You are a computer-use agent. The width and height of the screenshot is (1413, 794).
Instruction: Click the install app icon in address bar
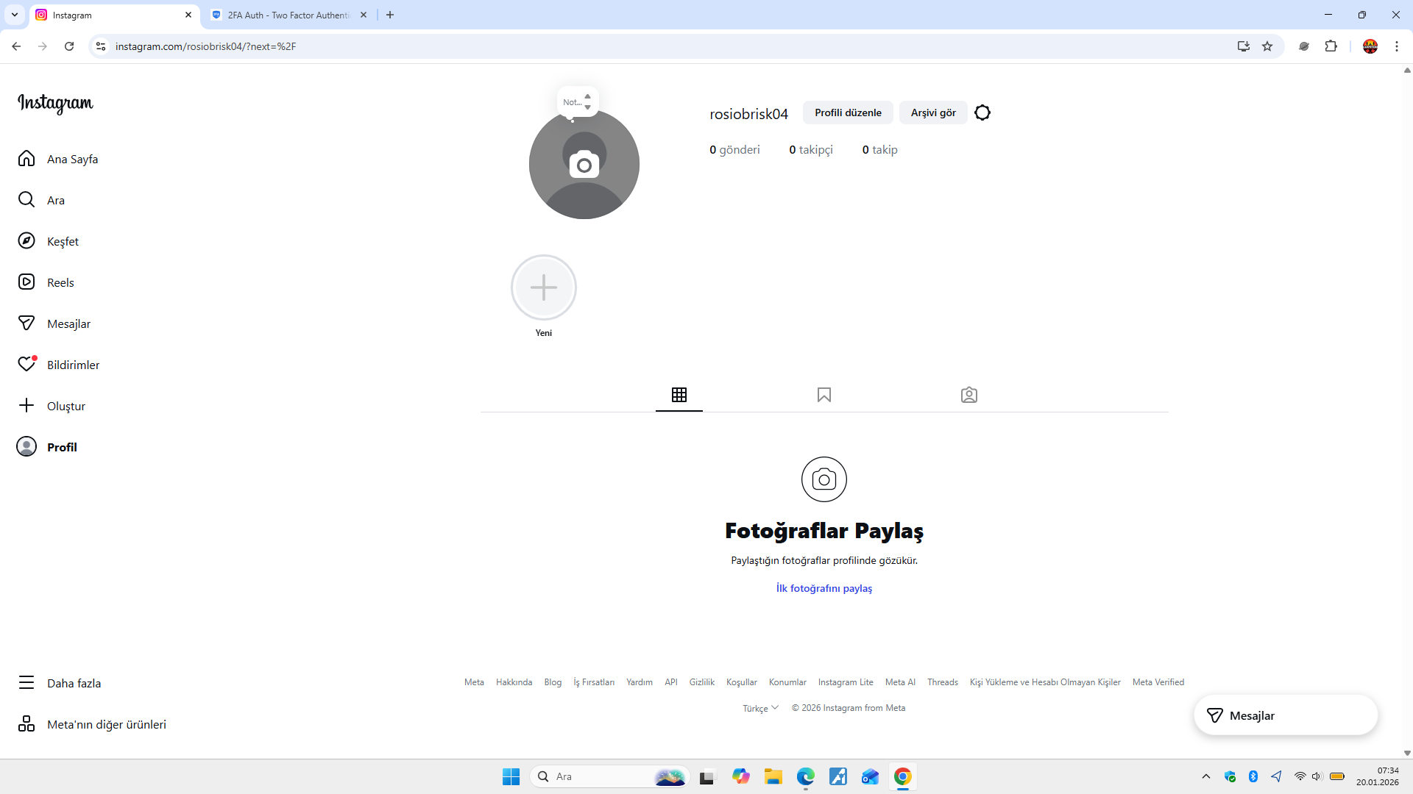[1244, 46]
